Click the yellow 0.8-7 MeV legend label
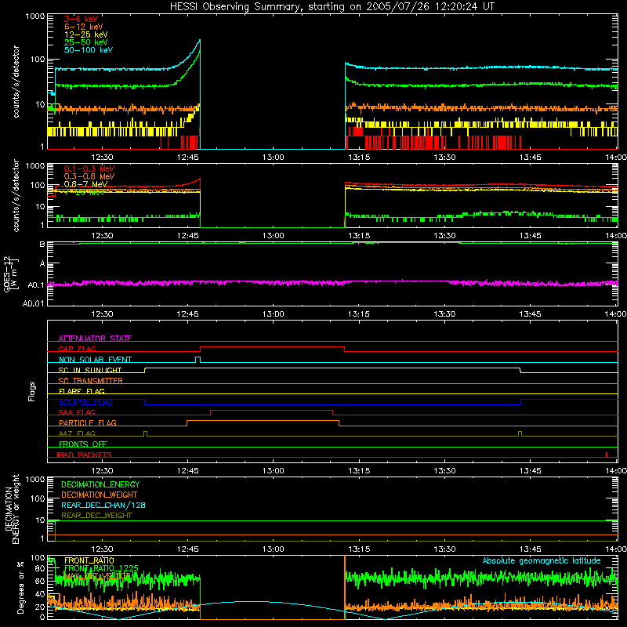Screen dimensions: 627x627 click(x=85, y=184)
